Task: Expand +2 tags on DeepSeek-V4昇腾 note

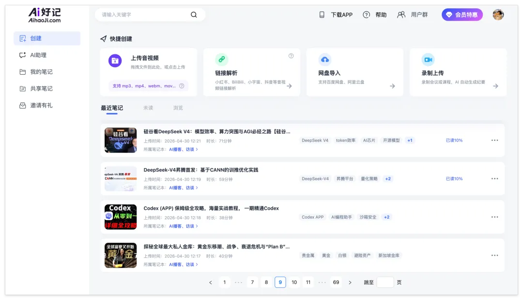Action: pos(388,179)
